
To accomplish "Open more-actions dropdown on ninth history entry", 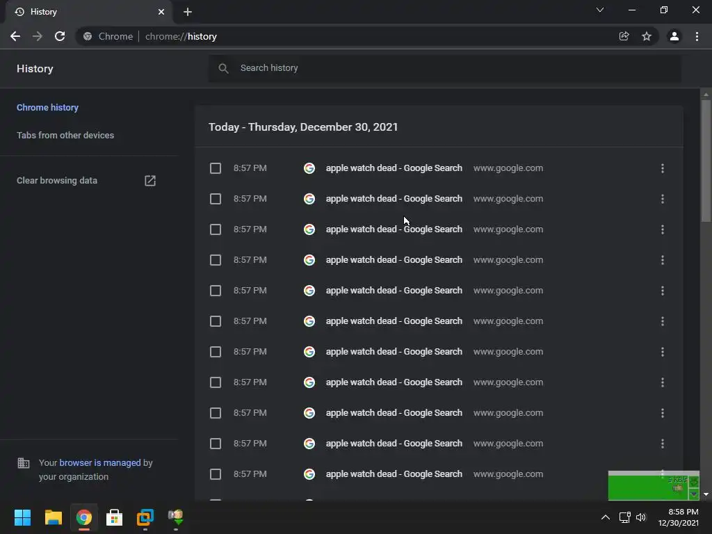I will tap(663, 413).
